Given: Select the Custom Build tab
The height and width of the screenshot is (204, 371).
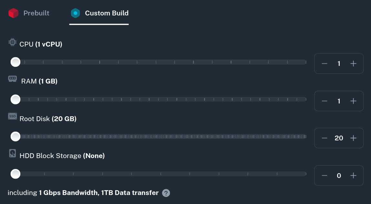Looking at the screenshot, I should tap(106, 13).
